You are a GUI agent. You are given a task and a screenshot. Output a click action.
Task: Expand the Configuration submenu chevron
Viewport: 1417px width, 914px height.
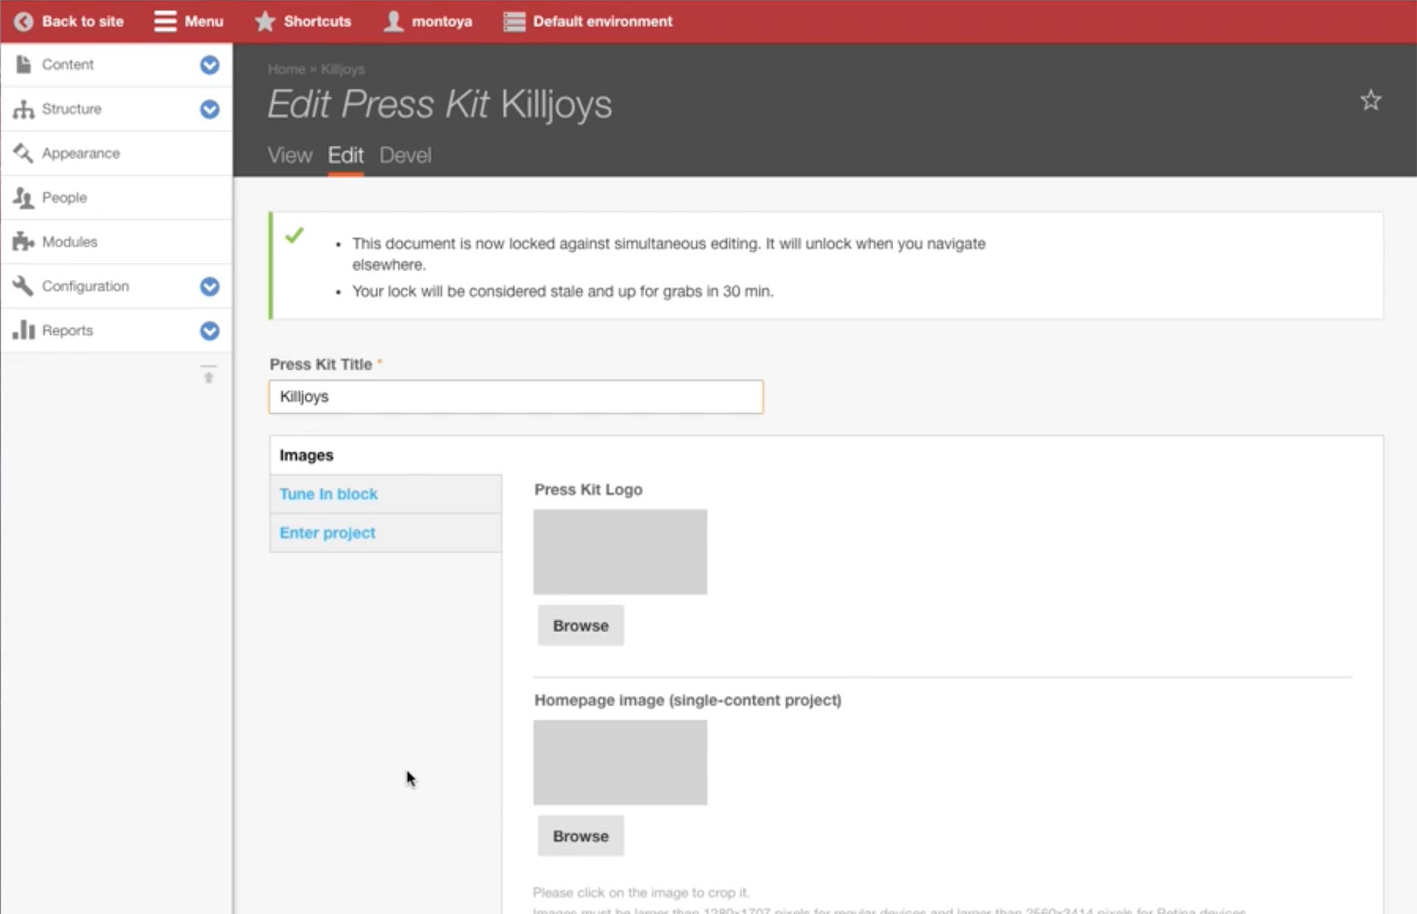click(x=210, y=287)
